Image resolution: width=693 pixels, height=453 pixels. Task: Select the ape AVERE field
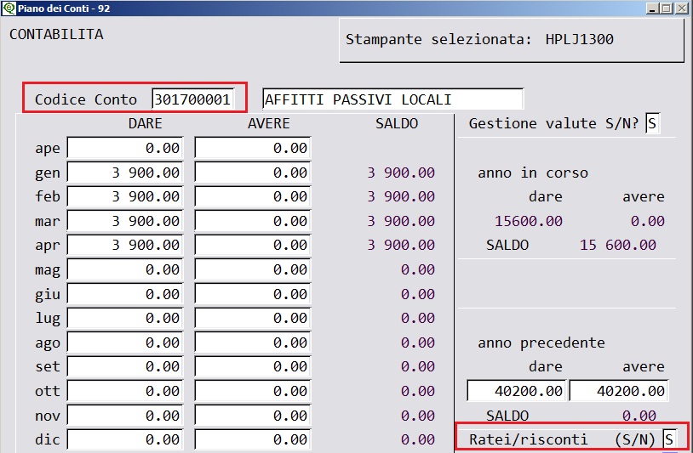pos(253,148)
